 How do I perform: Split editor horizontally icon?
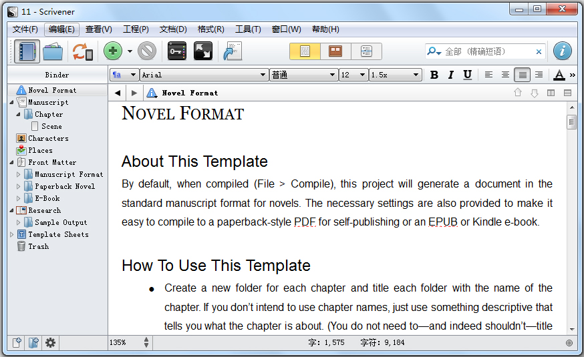(x=567, y=93)
